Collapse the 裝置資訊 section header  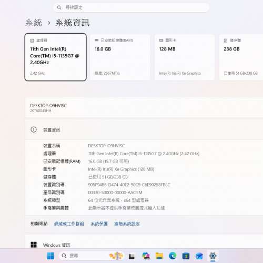(x=144, y=130)
